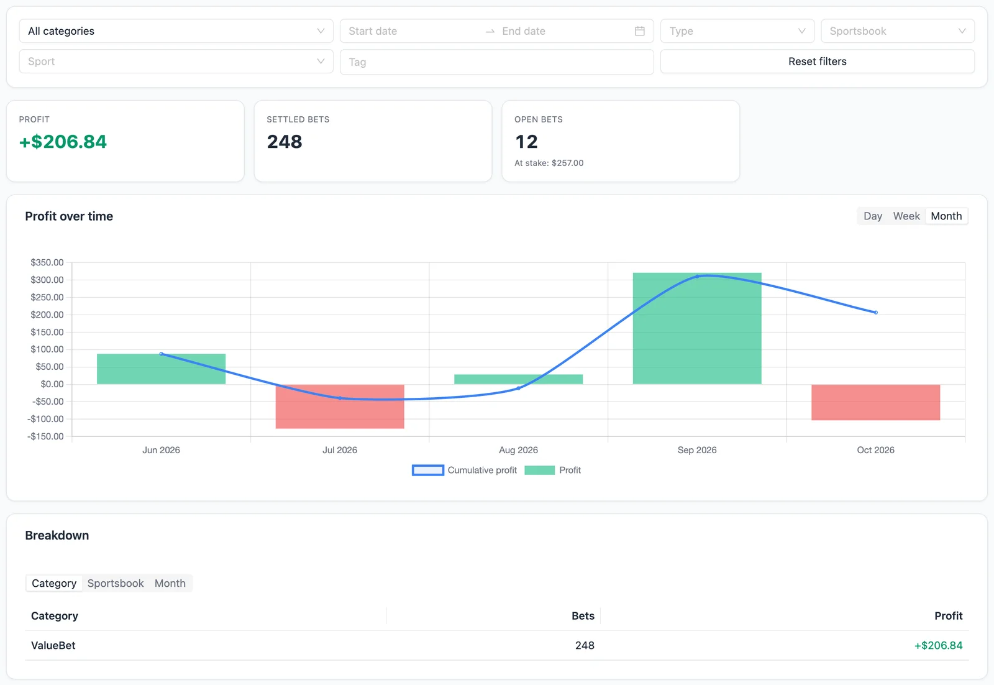Switch chart to Week view
This screenshot has height=685, width=994.
(906, 216)
